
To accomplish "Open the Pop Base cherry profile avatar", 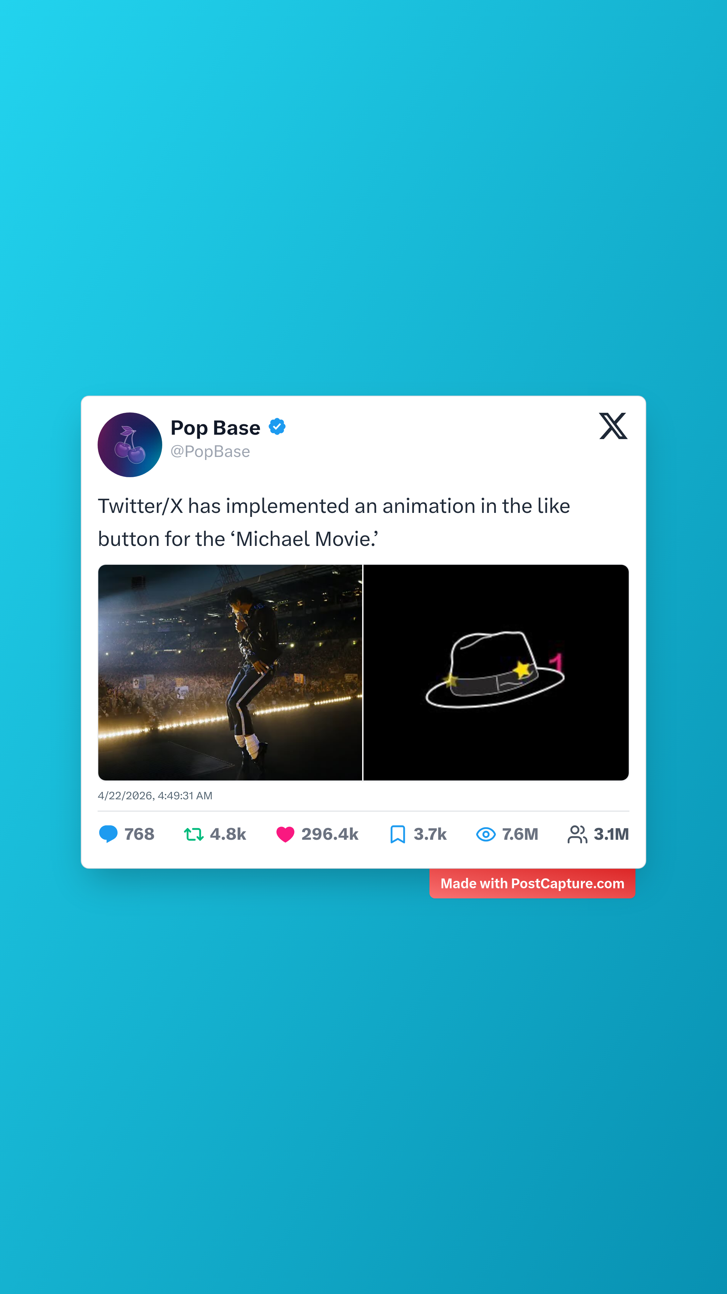I will 130,444.
